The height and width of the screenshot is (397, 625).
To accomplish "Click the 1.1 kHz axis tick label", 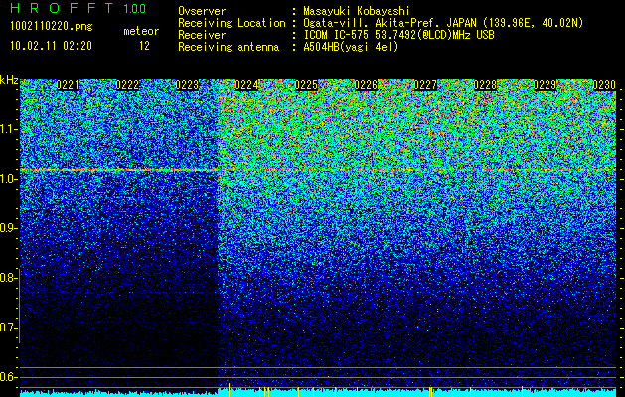I will [x=8, y=129].
